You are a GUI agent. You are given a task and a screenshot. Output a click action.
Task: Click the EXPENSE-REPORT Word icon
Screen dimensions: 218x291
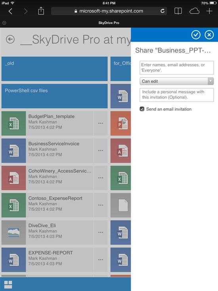(14, 260)
